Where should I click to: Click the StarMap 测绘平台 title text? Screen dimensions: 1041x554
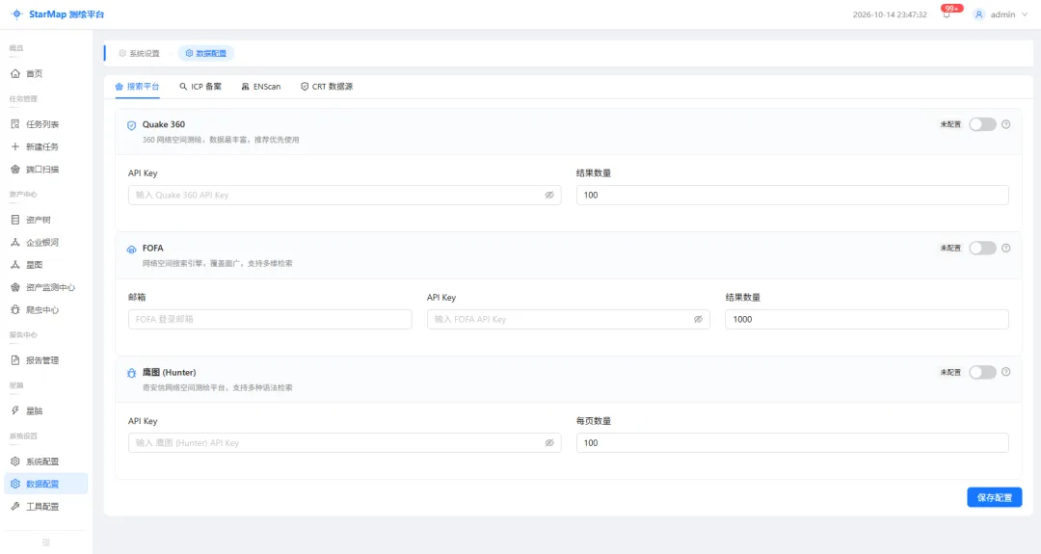point(67,13)
